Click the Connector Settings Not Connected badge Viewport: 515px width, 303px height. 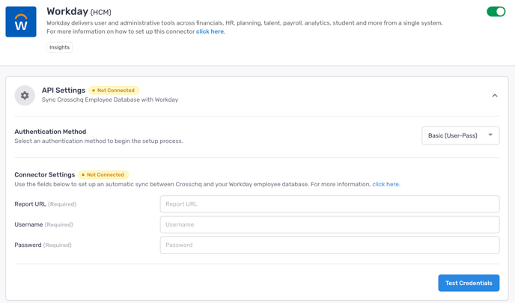103,174
